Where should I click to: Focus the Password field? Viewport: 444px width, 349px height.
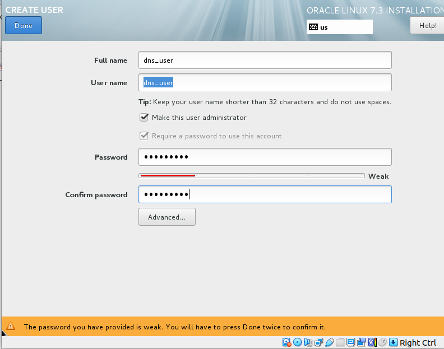[x=265, y=157]
